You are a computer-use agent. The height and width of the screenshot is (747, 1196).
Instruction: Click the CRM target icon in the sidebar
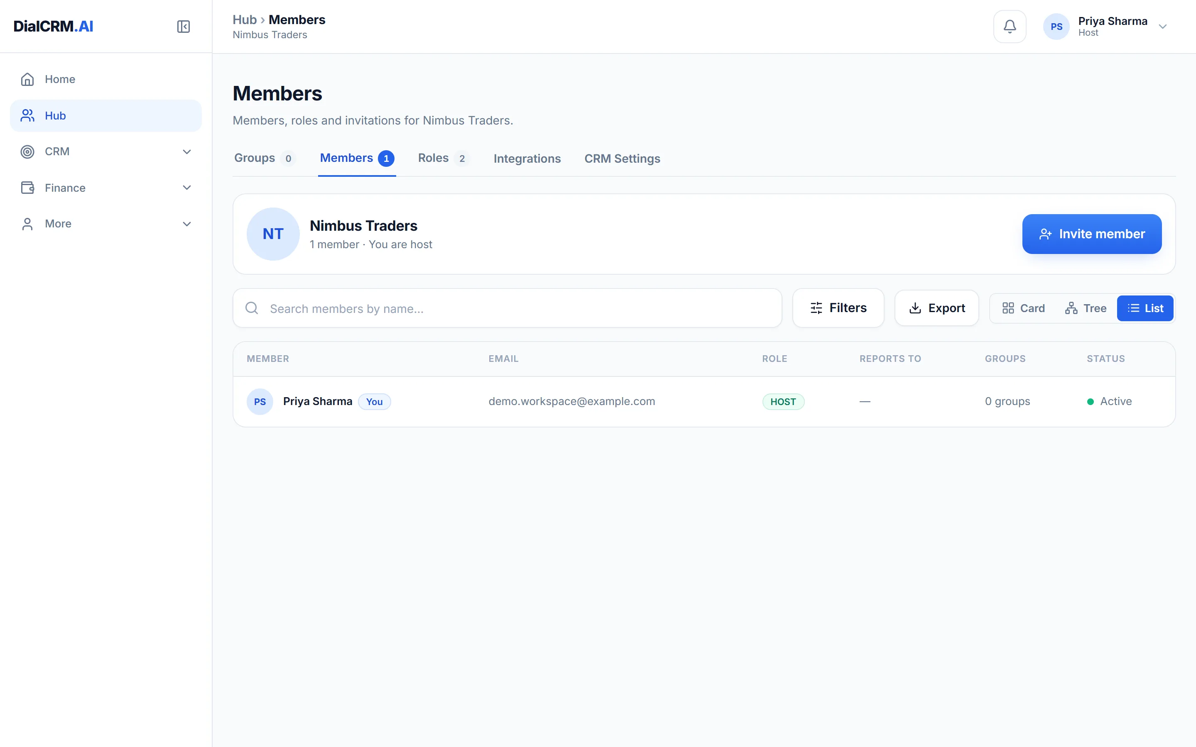click(x=28, y=151)
